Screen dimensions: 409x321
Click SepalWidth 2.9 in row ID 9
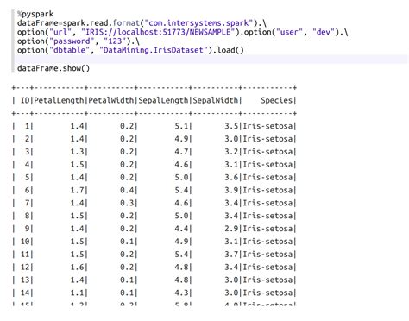point(231,229)
